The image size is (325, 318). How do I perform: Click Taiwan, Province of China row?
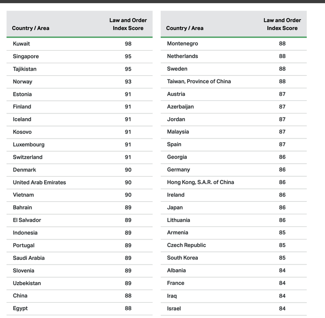point(199,81)
